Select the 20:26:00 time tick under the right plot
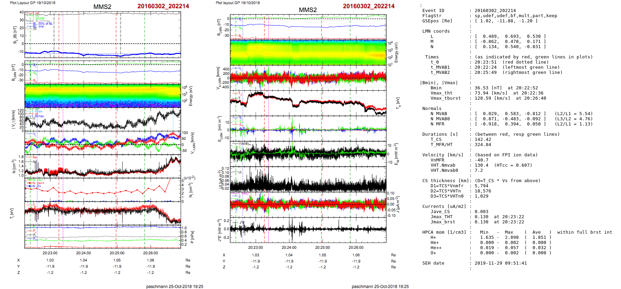This screenshot has width=621, height=289. [x=356, y=247]
